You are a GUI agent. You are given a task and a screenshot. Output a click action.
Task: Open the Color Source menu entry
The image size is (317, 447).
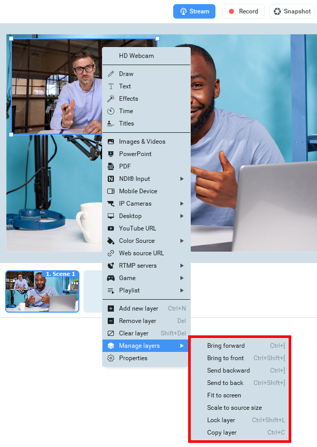137,241
